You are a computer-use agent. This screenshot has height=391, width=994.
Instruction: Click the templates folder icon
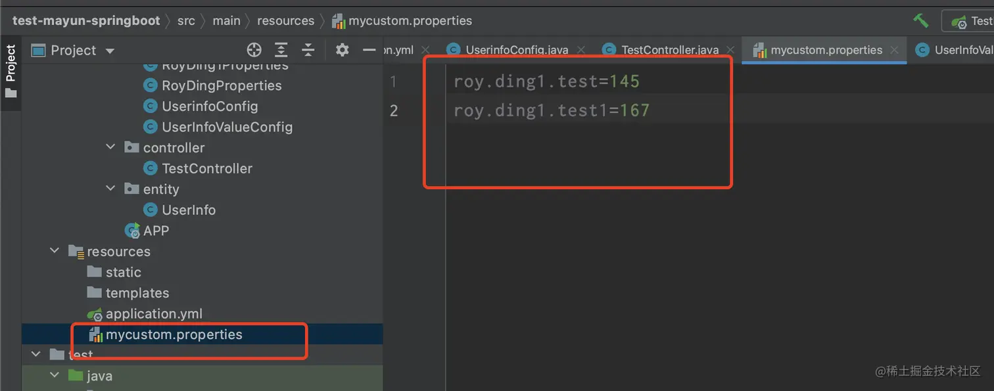click(95, 293)
